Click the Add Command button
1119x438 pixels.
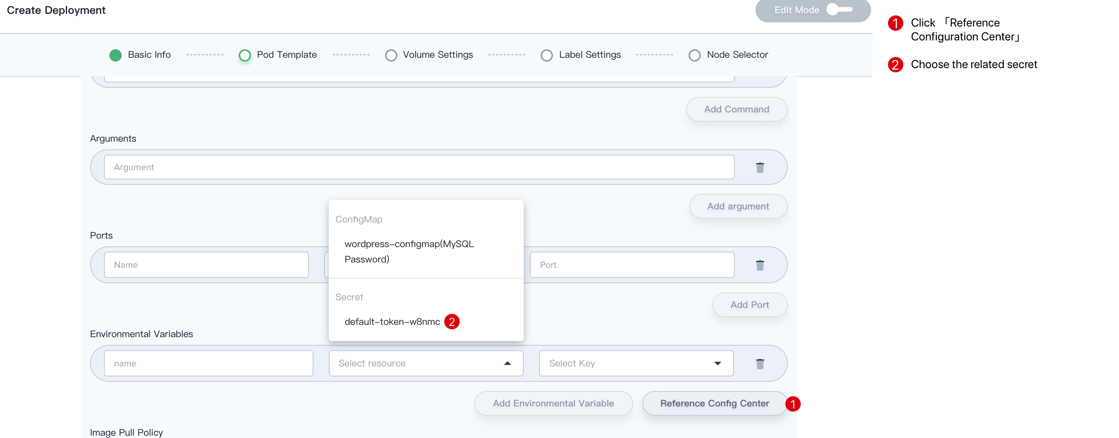(736, 109)
